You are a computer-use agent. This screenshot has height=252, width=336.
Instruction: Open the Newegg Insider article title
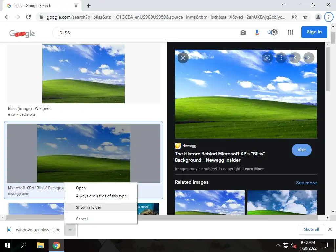click(220, 157)
